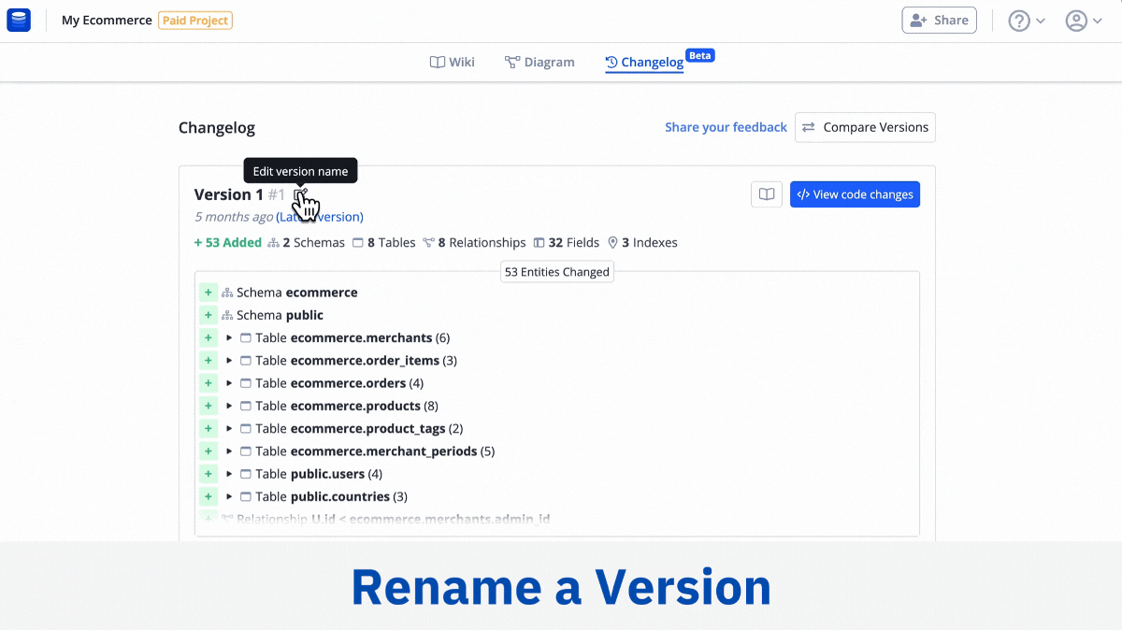Screen dimensions: 1122x630
Task: Click the table icon beside public.countries
Action: click(246, 496)
